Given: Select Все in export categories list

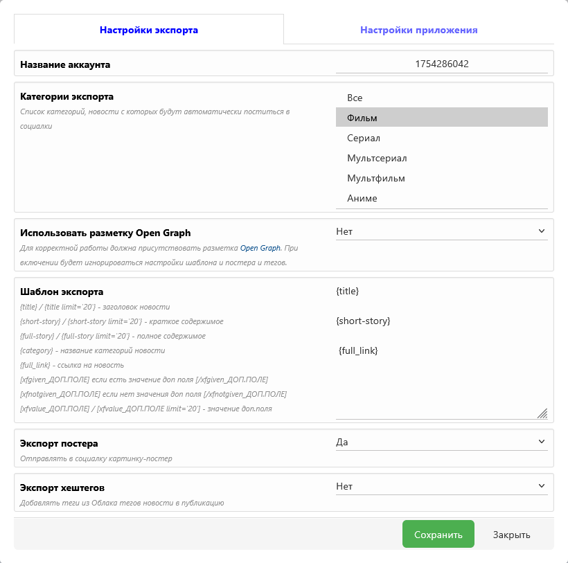Looking at the screenshot, I should [441, 98].
